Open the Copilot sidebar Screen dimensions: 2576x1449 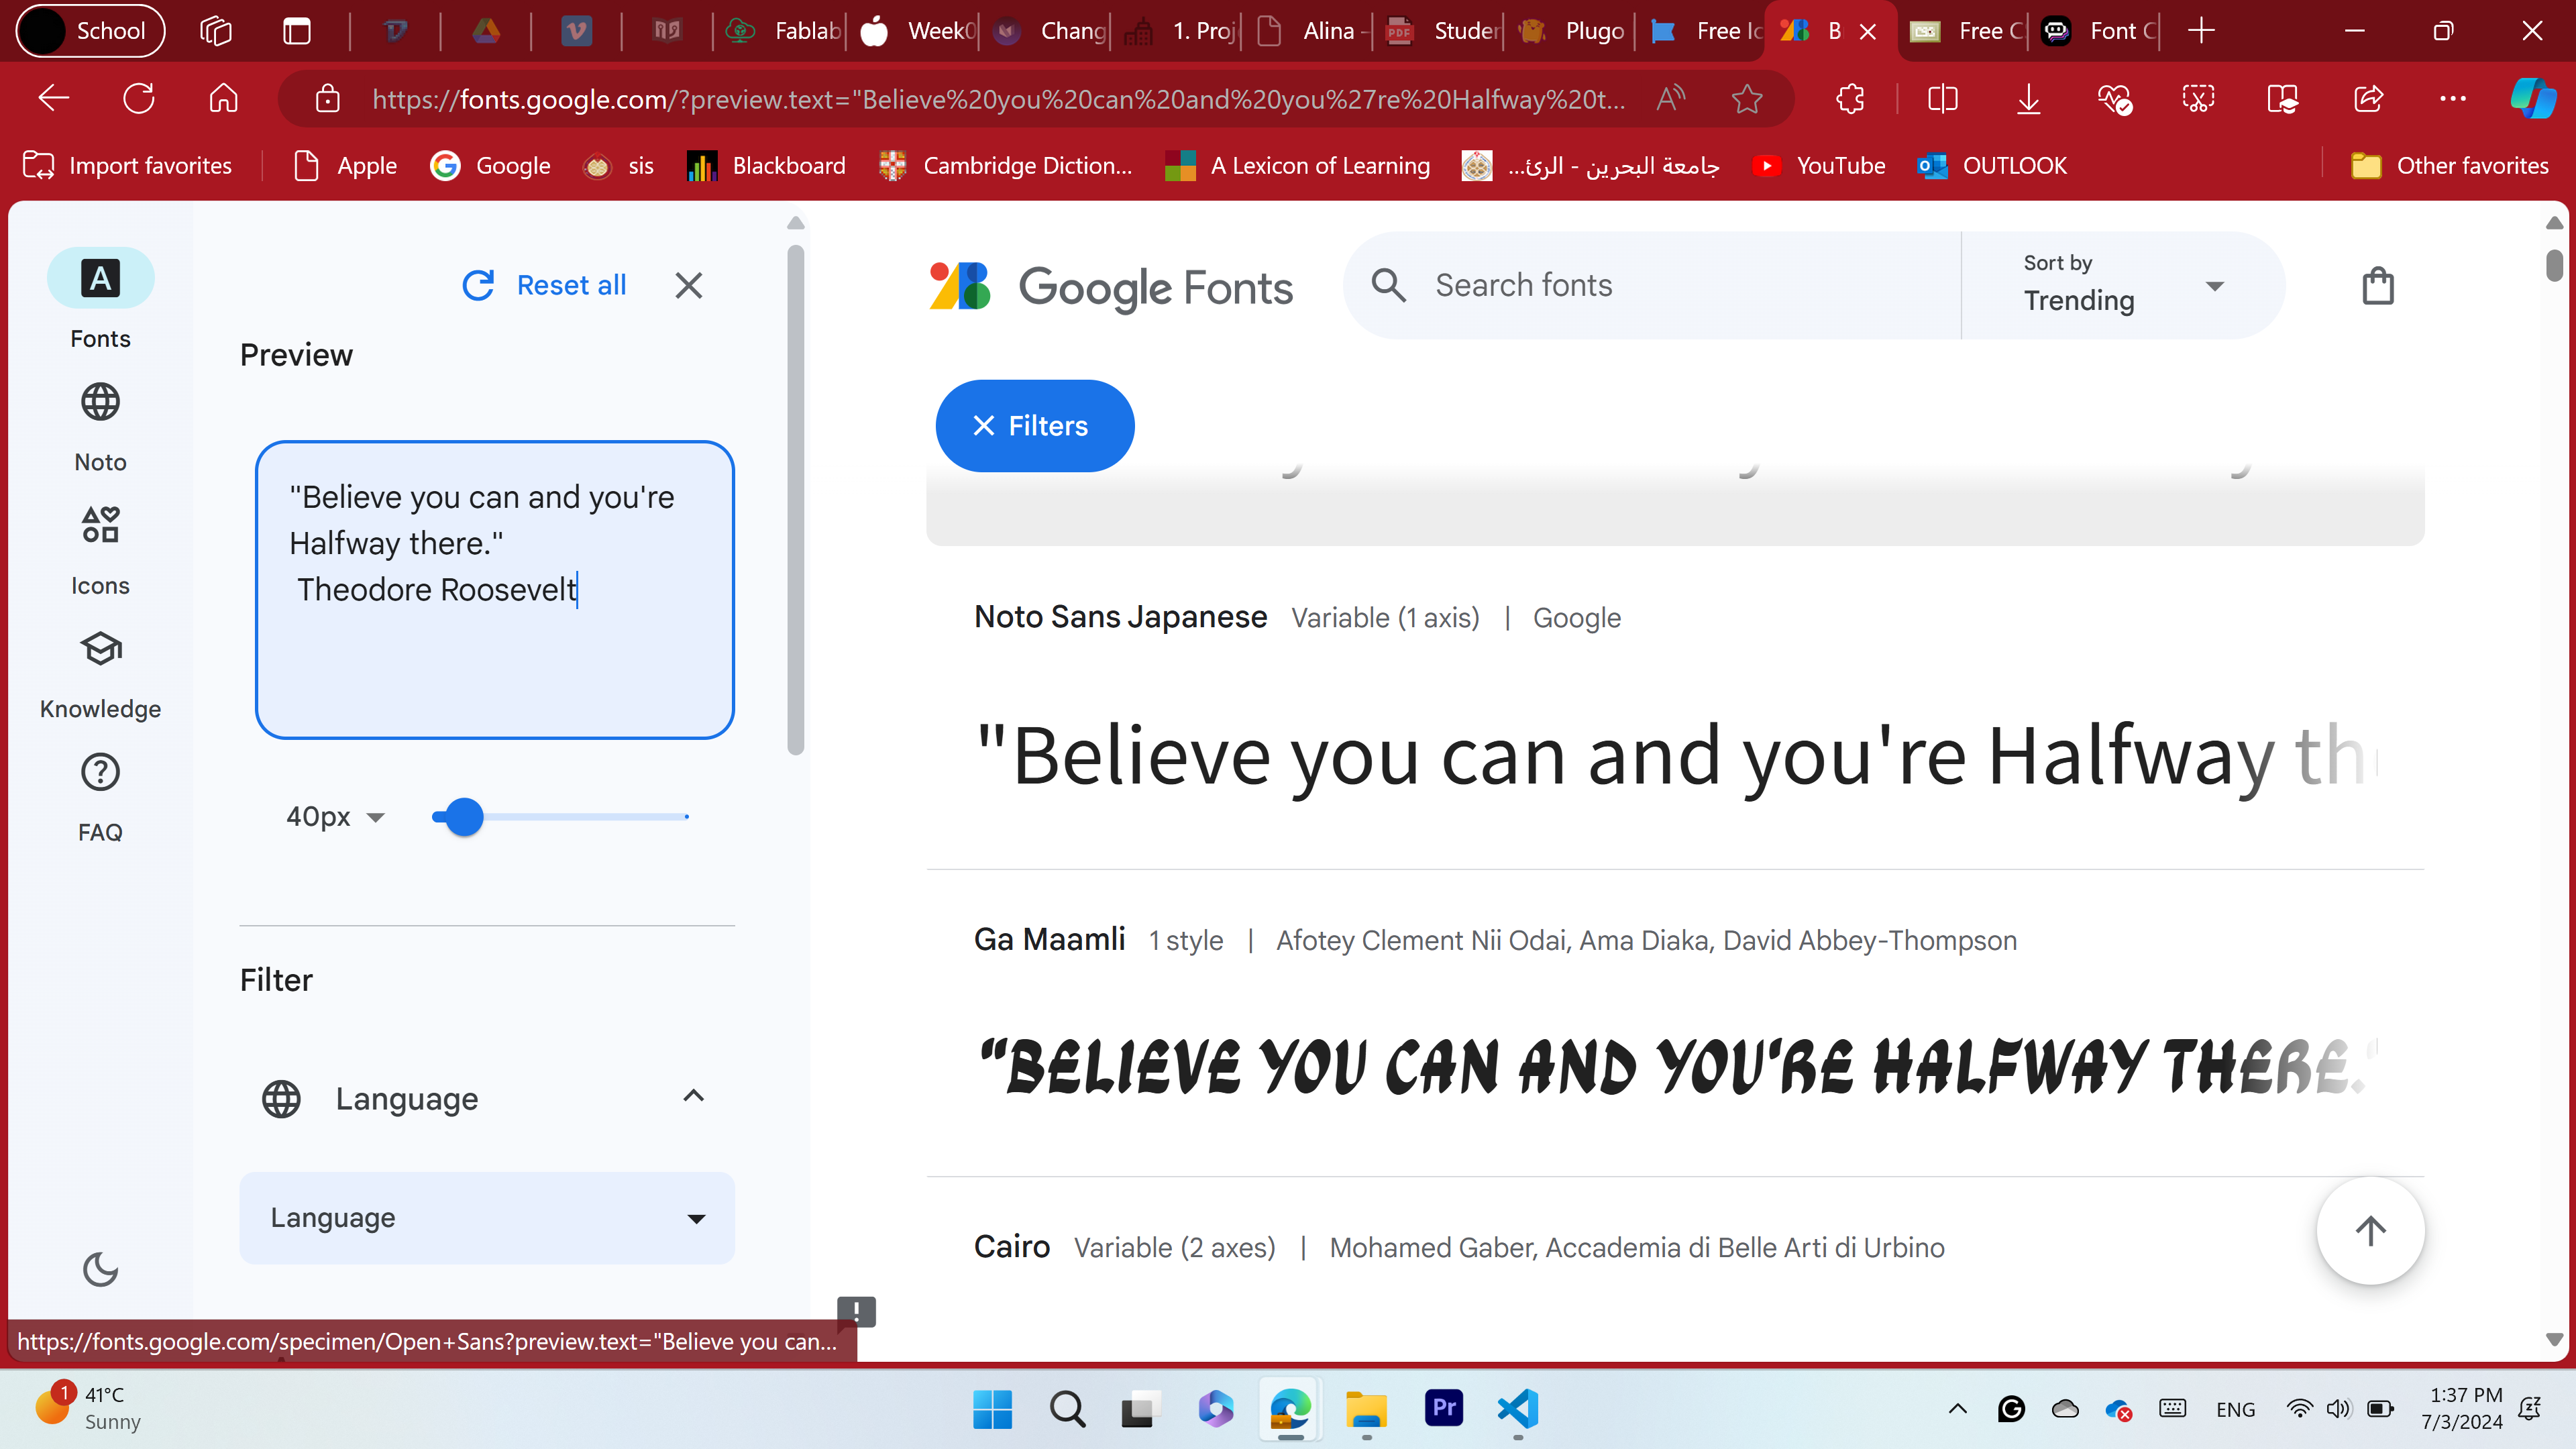pyautogui.click(x=2533, y=98)
